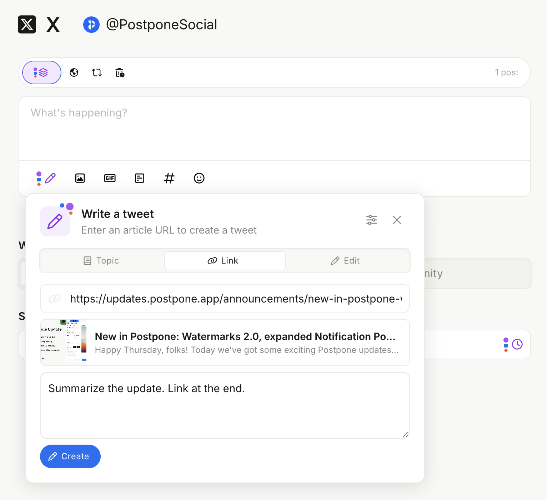Click the repost arrows icon
The height and width of the screenshot is (500, 547).
(97, 72)
